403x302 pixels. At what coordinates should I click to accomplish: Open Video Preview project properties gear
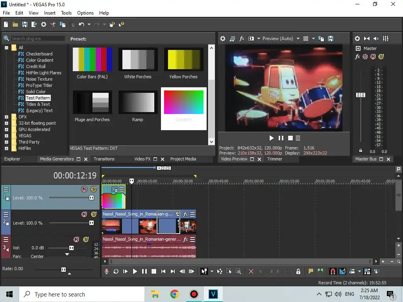pos(223,39)
